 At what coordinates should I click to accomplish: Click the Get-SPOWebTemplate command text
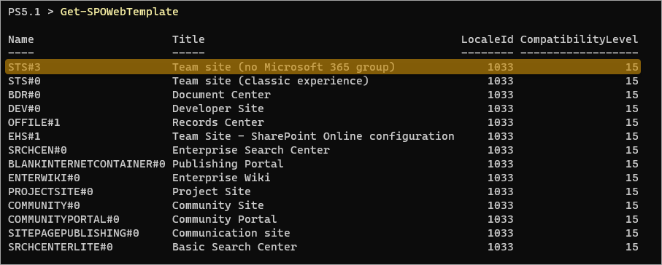[x=119, y=12]
